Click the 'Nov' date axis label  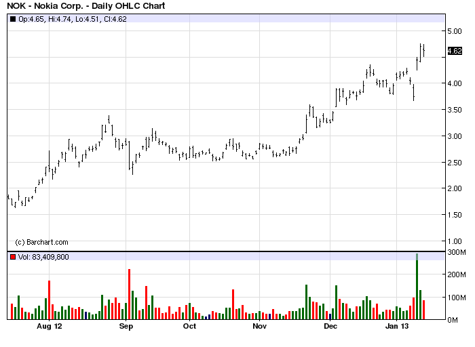click(260, 326)
